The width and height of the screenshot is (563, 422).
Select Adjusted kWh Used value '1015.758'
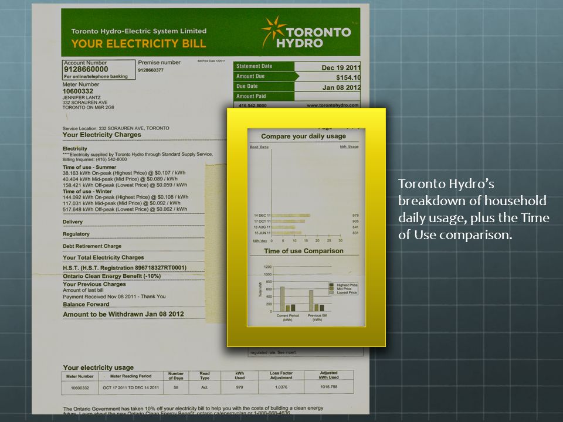[329, 387]
